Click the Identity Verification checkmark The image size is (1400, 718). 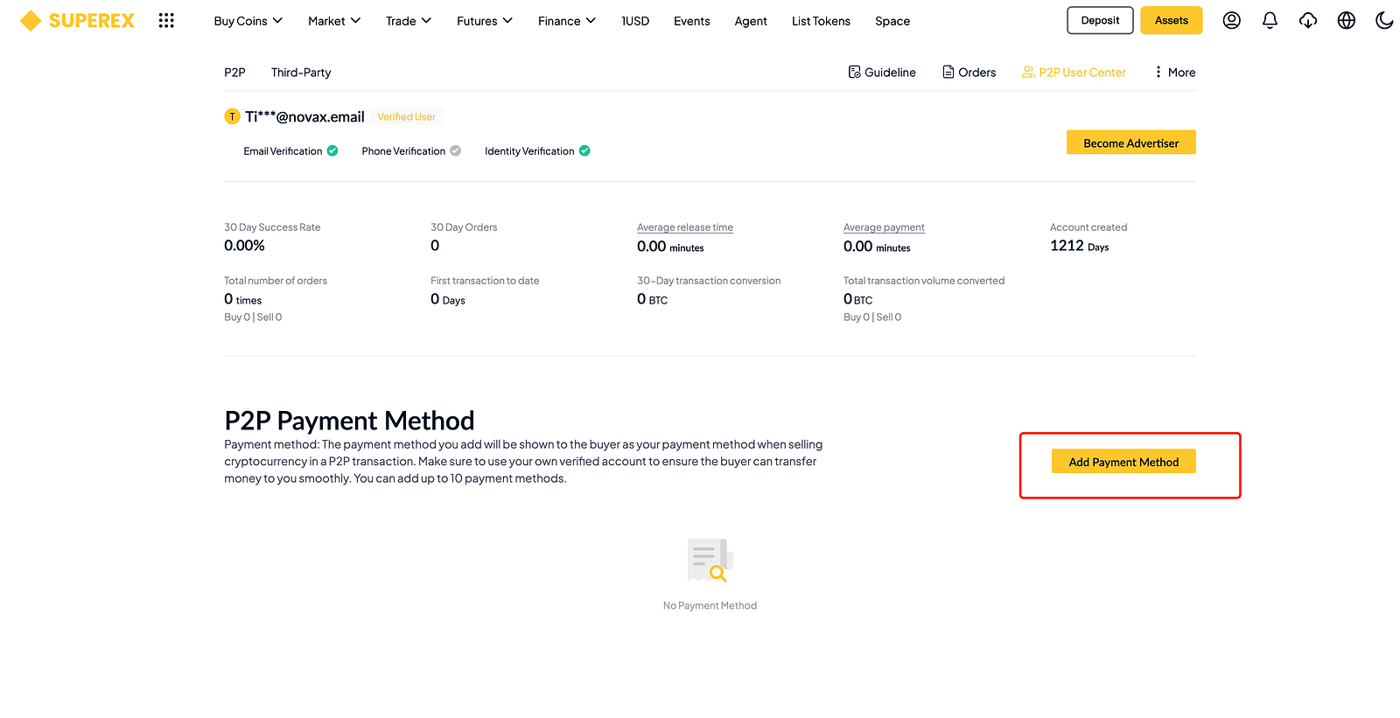click(x=584, y=150)
